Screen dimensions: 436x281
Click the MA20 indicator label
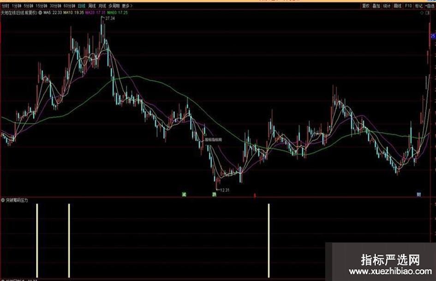pyautogui.click(x=96, y=12)
